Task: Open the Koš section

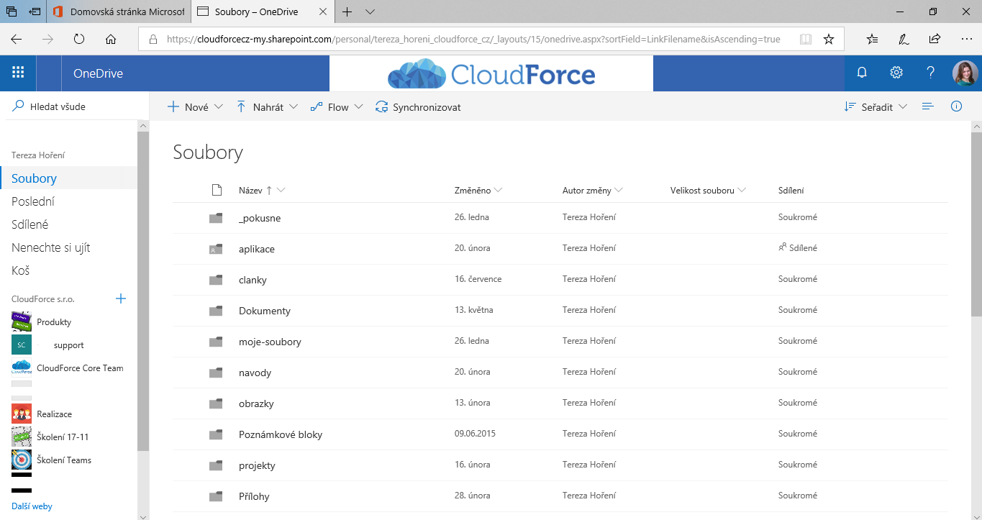Action: pos(22,270)
